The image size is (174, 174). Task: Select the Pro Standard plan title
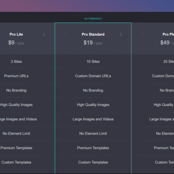(93, 34)
